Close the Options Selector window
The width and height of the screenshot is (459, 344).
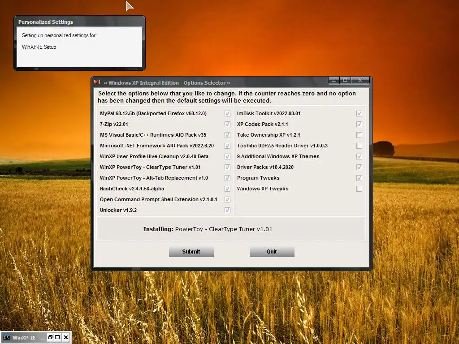360,80
